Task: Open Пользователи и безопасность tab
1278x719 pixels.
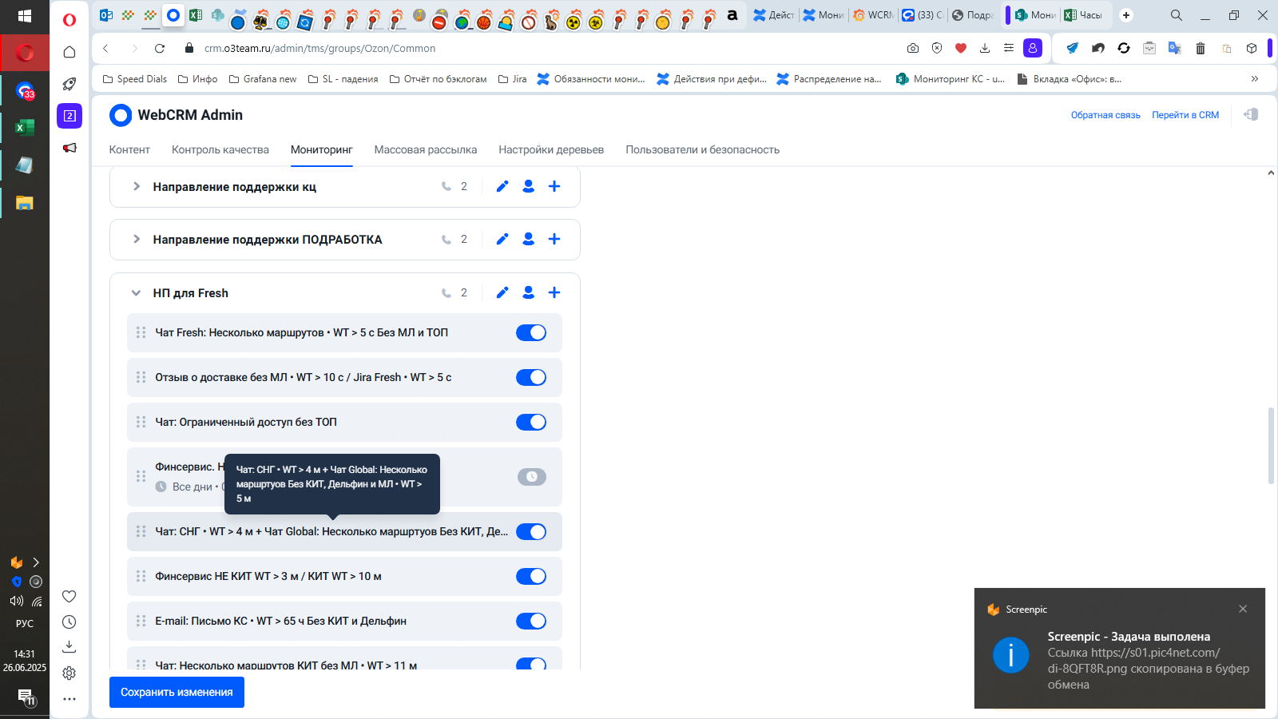Action: click(x=703, y=149)
